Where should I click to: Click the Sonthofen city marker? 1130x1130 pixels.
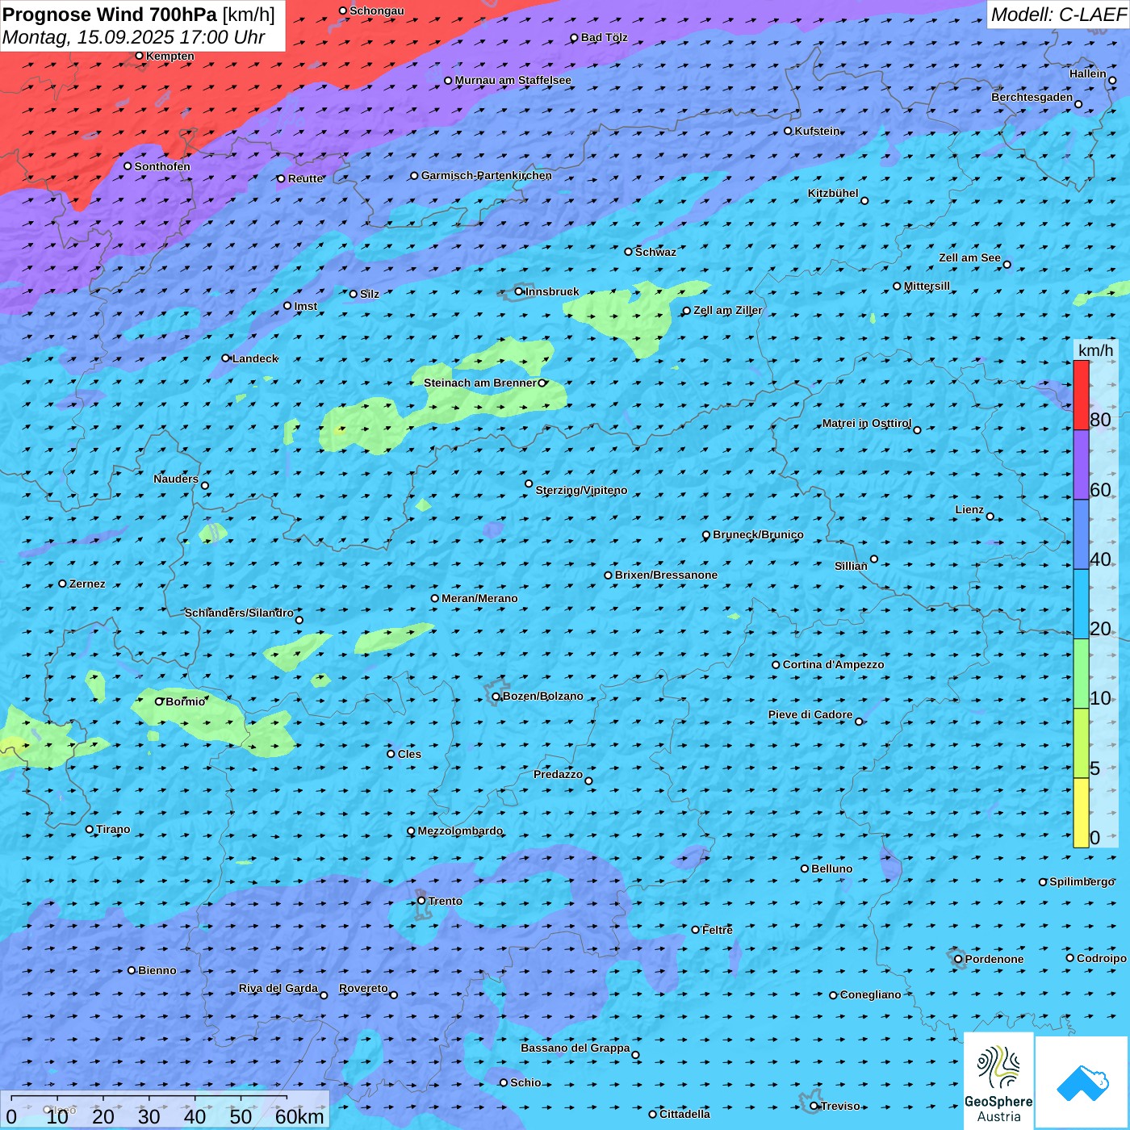[128, 166]
